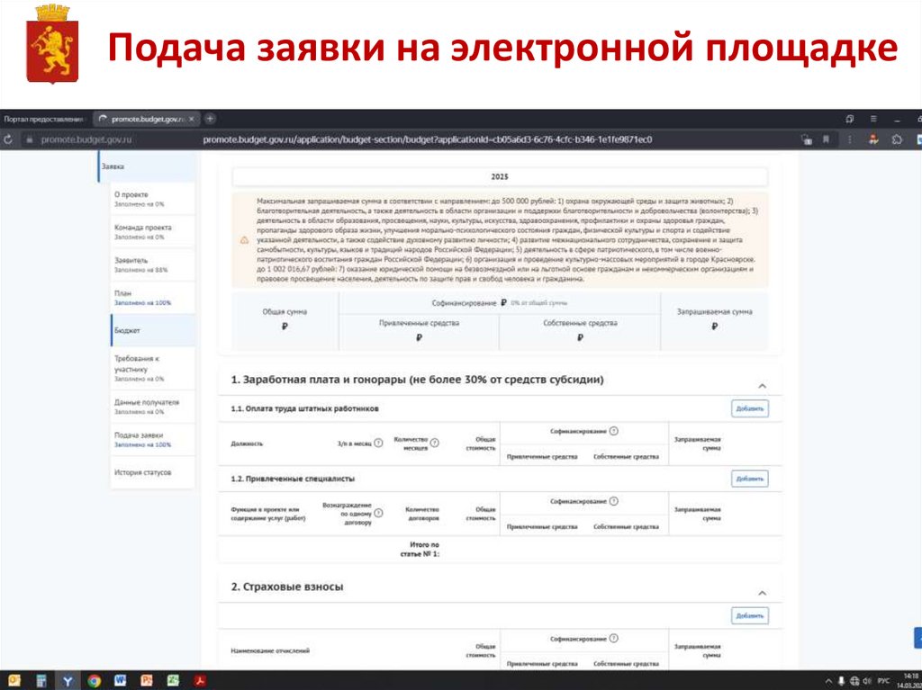Viewport: 922px width, 690px height.
Task: Click the Общая сумма summary cell
Action: click(x=285, y=319)
